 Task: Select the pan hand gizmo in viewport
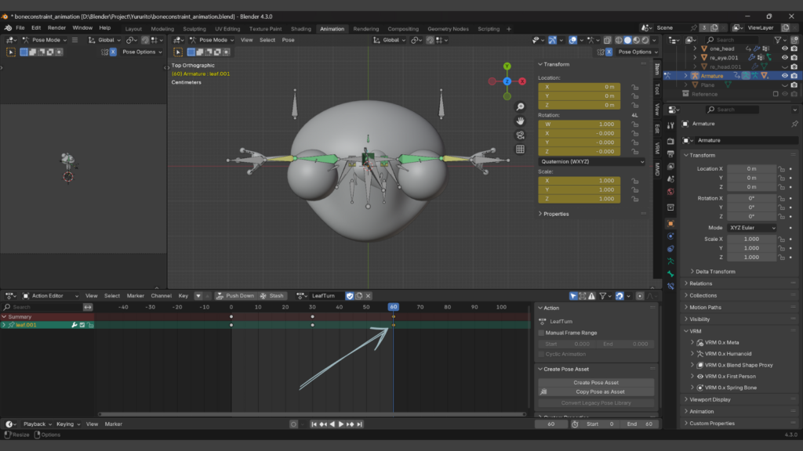tap(521, 121)
